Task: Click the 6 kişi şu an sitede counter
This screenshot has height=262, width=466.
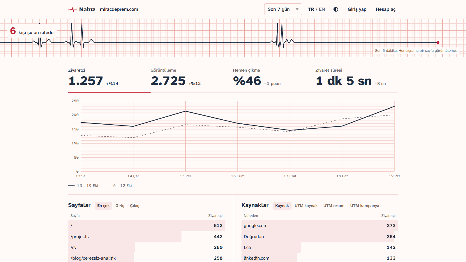Action: point(32,31)
